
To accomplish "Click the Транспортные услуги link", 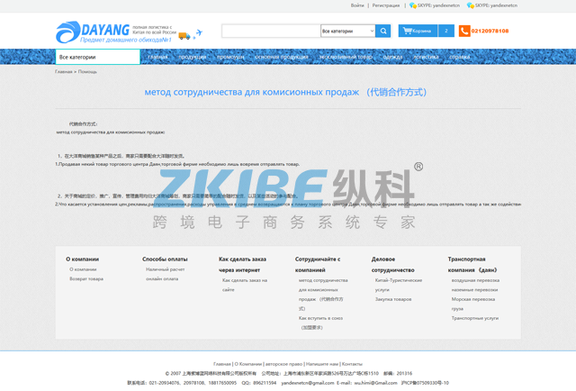I will click(475, 318).
